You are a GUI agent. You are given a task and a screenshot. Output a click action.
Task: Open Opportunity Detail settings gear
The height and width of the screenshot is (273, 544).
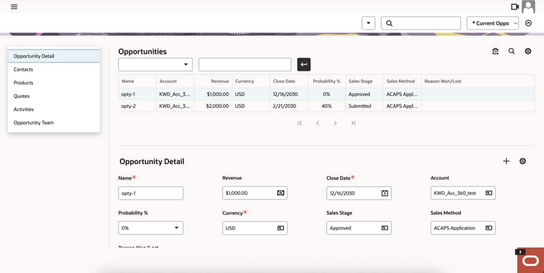click(x=522, y=161)
